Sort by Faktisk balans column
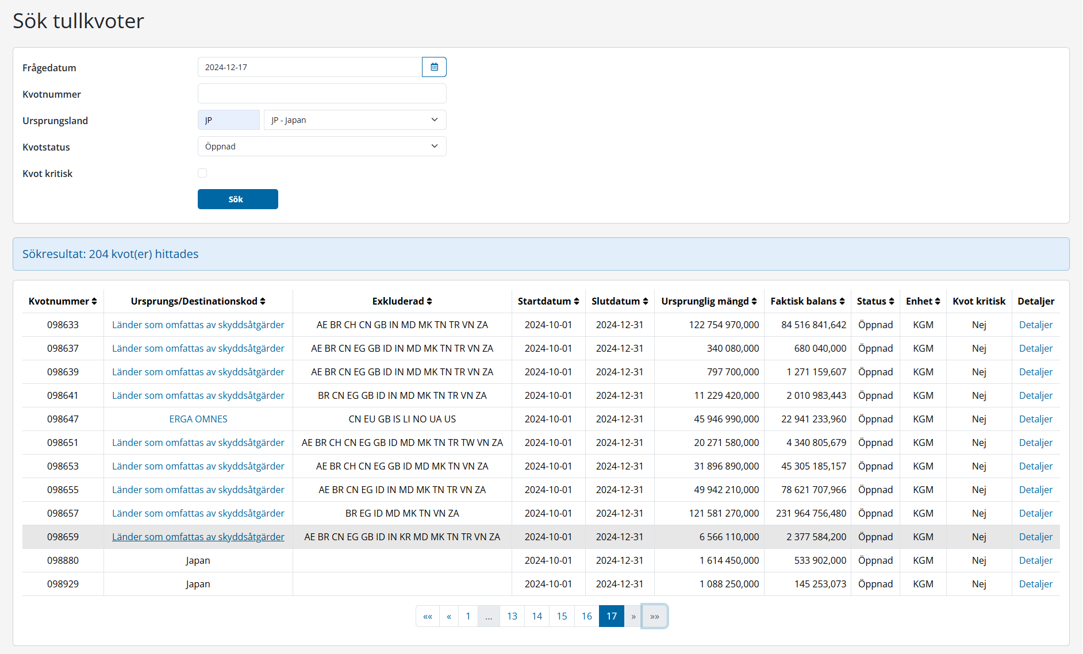The image size is (1083, 654). click(x=807, y=301)
